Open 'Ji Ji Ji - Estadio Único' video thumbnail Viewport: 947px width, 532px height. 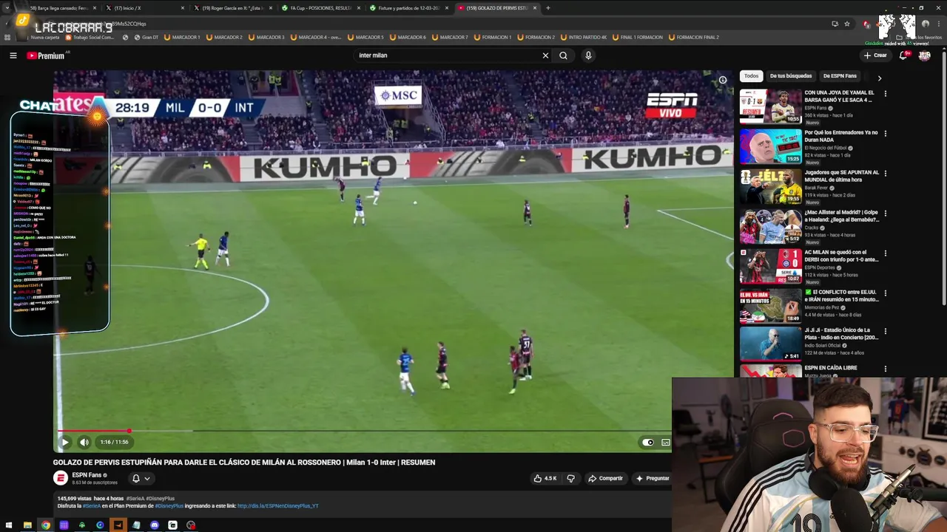tap(770, 344)
